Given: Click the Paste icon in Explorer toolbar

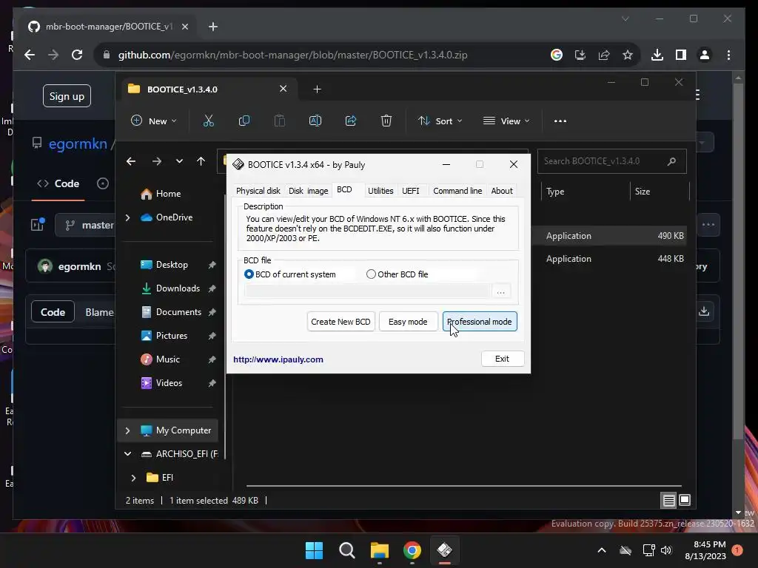Looking at the screenshot, I should point(279,121).
